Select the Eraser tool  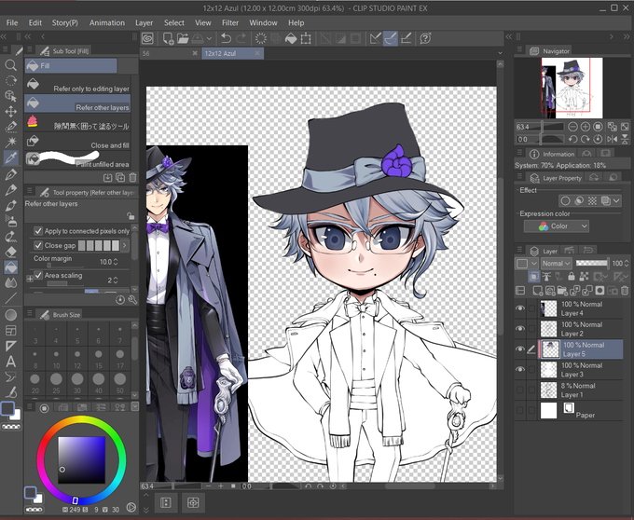(x=11, y=252)
